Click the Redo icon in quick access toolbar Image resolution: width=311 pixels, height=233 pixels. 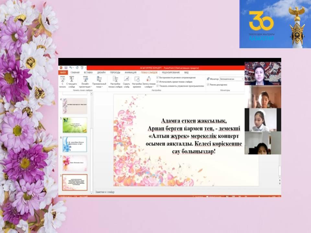[x=77, y=68]
